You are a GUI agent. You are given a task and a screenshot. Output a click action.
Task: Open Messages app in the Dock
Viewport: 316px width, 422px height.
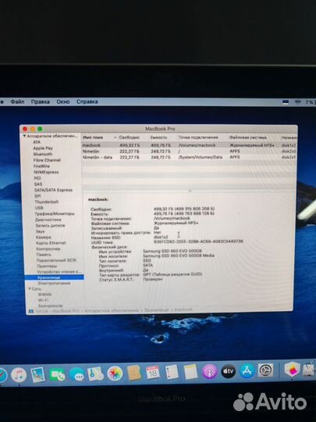point(76,374)
